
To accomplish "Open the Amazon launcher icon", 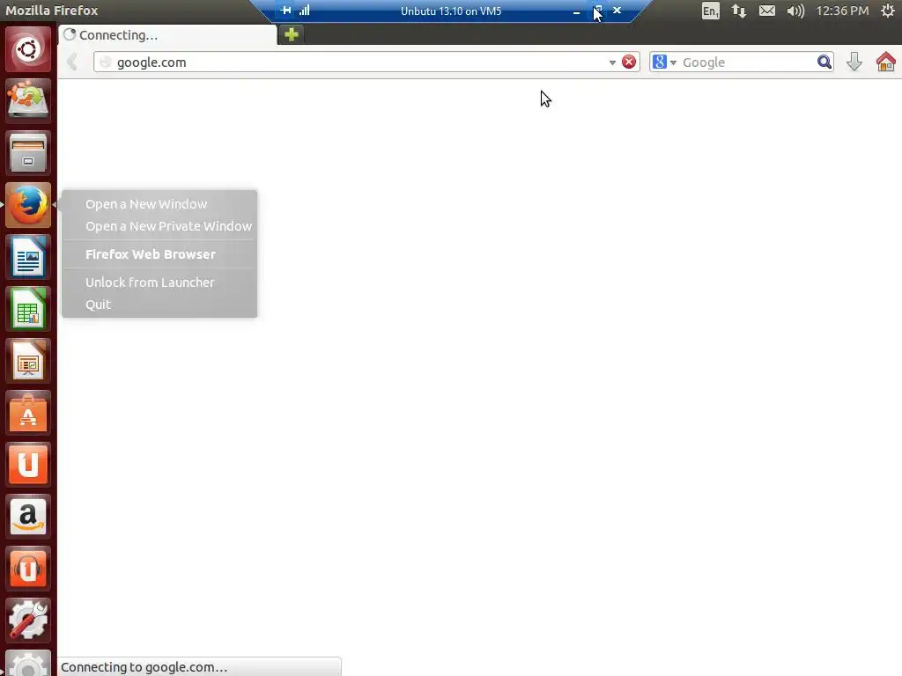I will click(27, 517).
